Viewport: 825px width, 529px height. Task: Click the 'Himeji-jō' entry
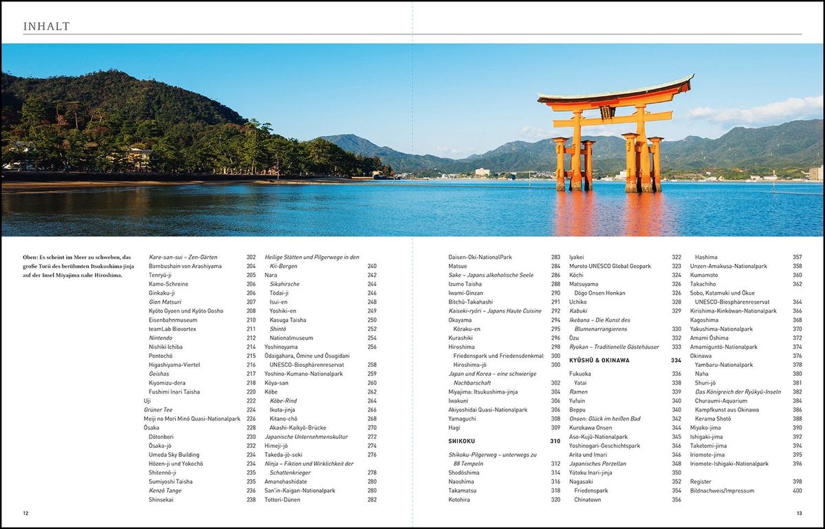coord(276,445)
